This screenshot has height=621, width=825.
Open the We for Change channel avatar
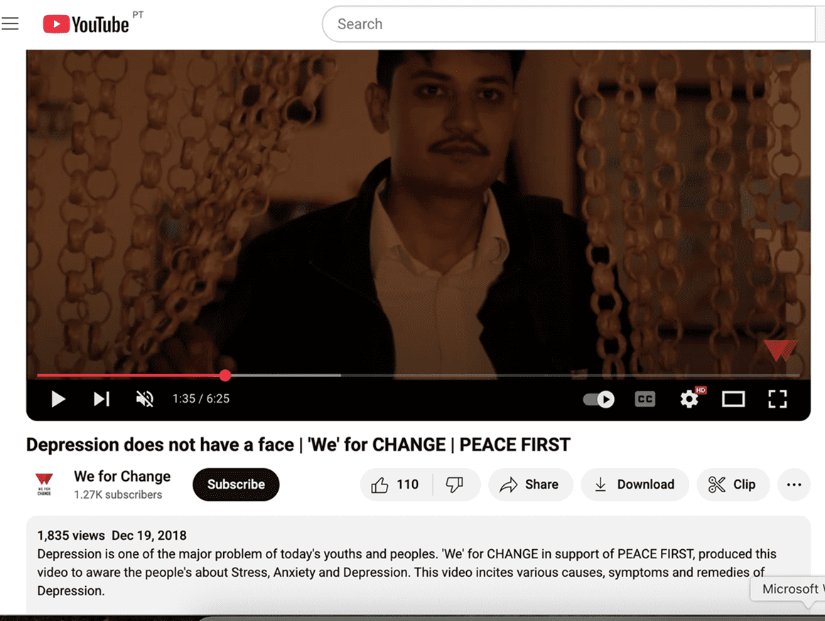[x=44, y=484]
